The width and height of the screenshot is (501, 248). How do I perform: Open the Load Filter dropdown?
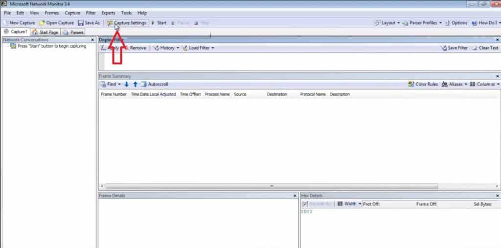pyautogui.click(x=198, y=48)
